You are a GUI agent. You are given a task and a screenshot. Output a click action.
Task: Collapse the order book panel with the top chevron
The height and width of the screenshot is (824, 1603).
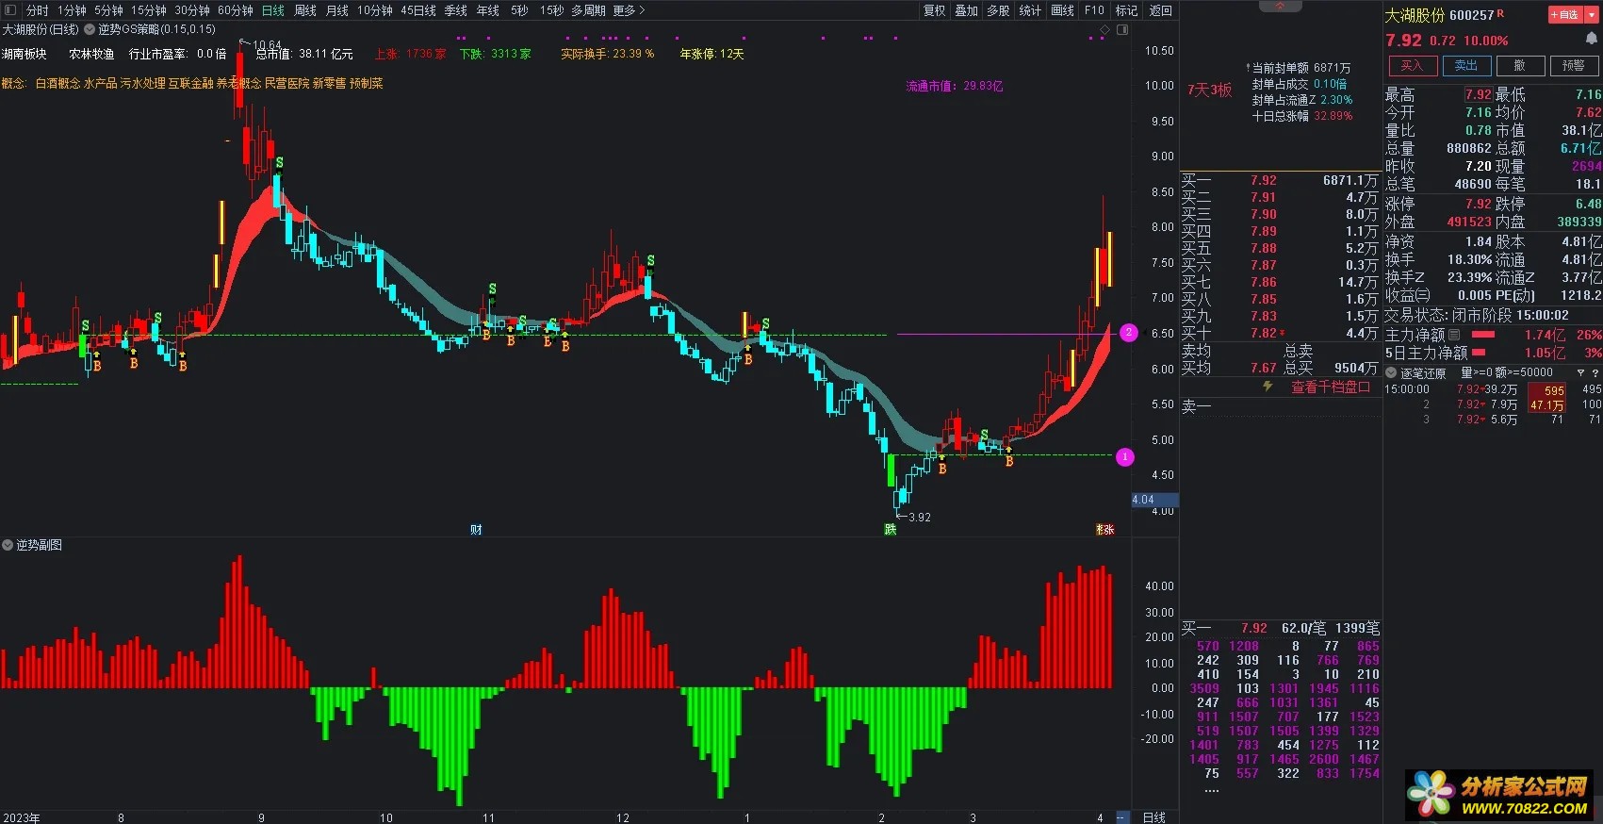click(1280, 6)
